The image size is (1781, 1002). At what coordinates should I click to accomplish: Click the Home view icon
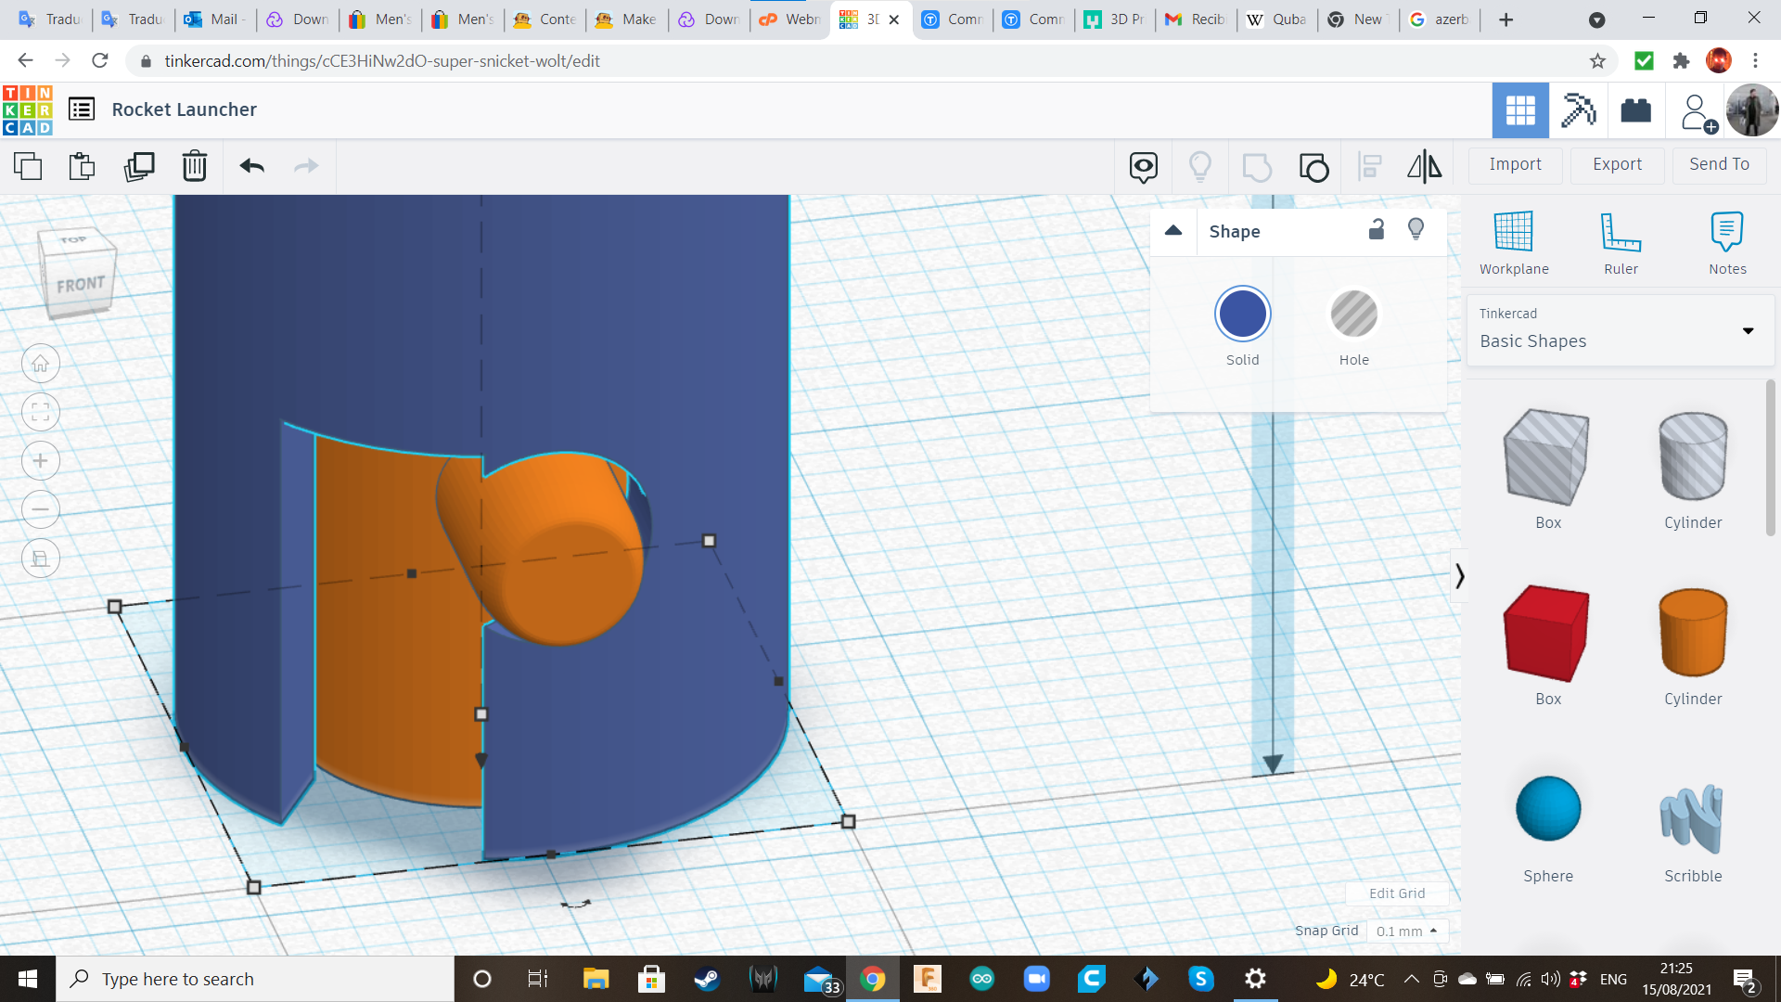[x=41, y=364]
